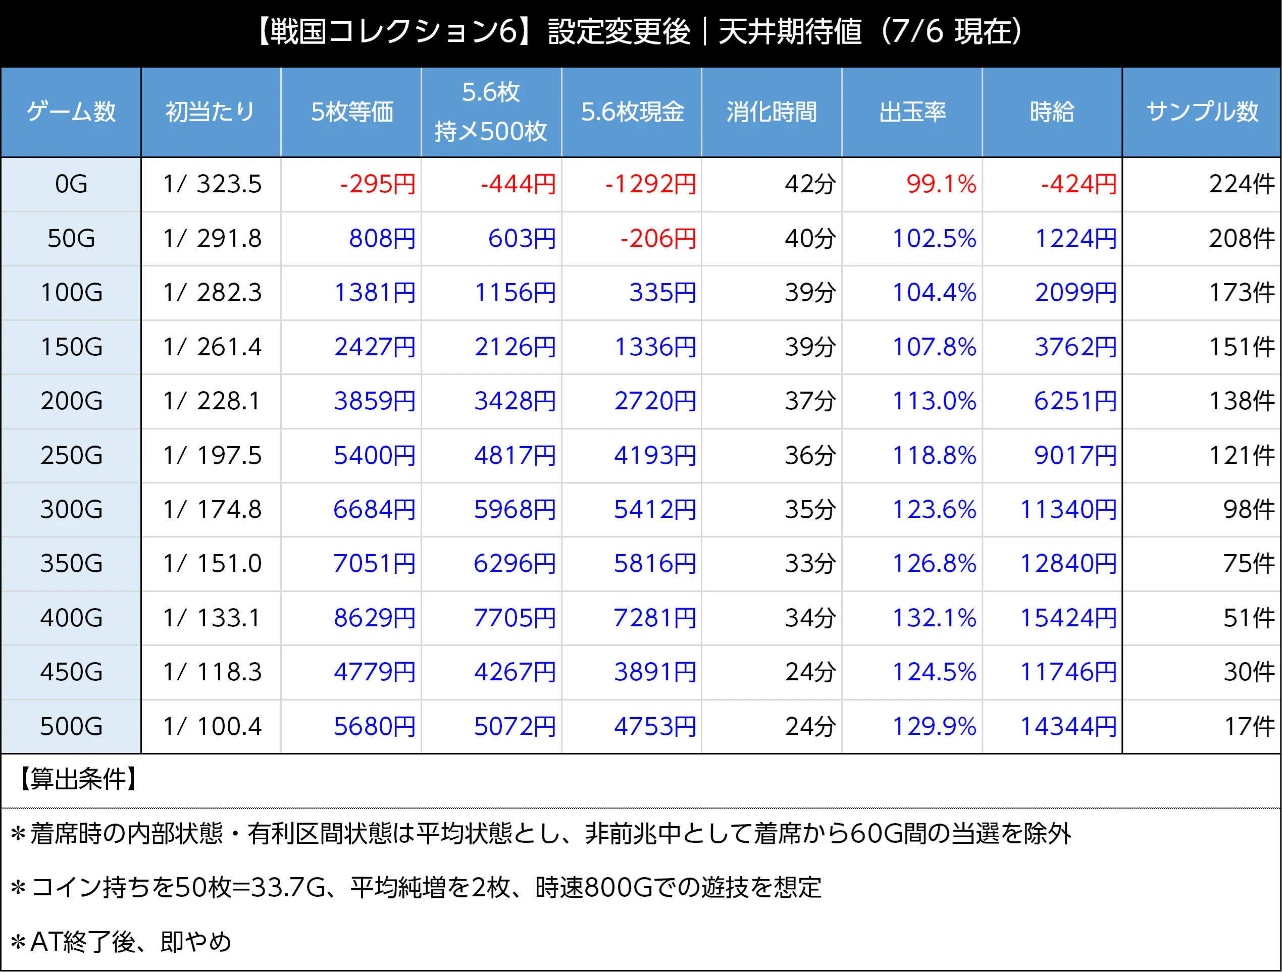Click the -206円 value in 50G row
Screen dimensions: 1282x972
point(658,239)
